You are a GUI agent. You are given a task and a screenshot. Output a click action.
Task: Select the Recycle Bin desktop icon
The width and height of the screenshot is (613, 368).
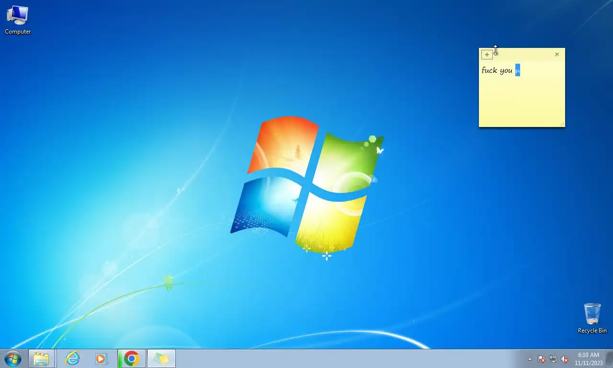592,318
